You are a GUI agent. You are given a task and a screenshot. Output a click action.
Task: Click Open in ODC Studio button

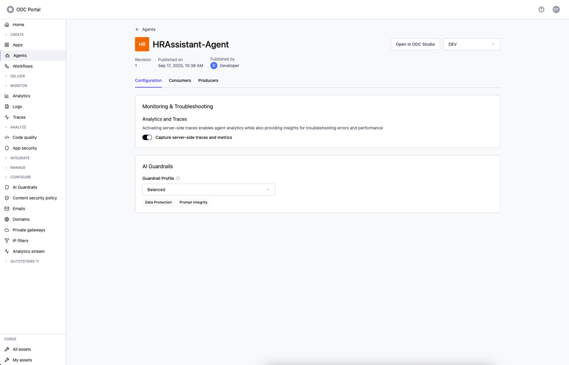415,44
